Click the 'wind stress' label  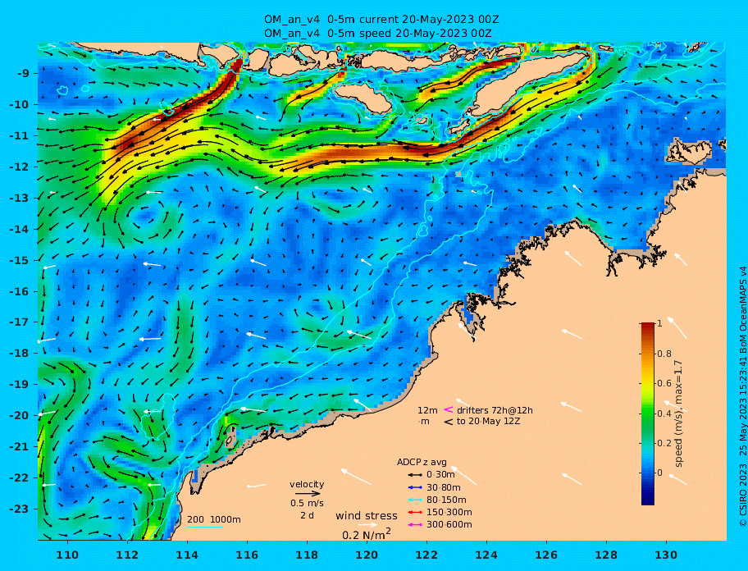(x=367, y=516)
